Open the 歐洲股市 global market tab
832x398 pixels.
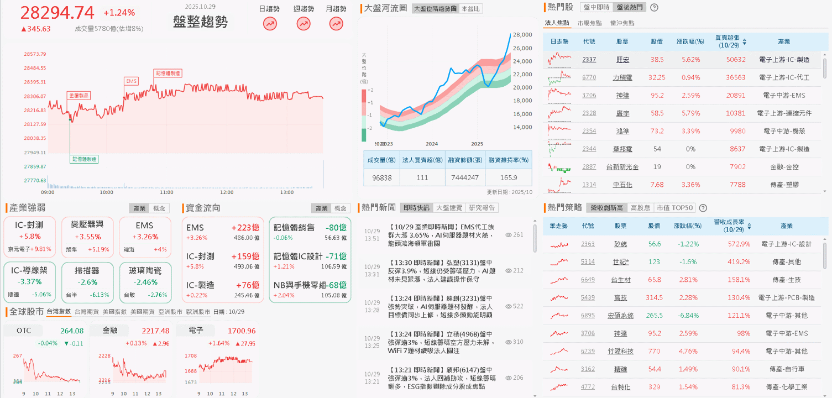(x=198, y=312)
